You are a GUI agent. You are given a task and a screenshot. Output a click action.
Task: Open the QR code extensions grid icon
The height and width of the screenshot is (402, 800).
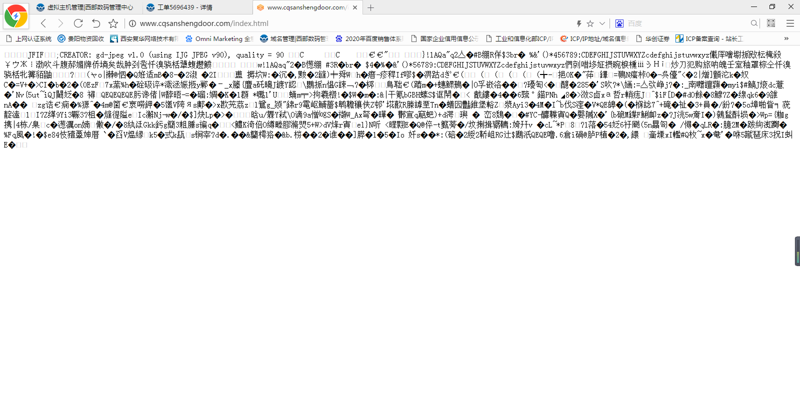(771, 23)
